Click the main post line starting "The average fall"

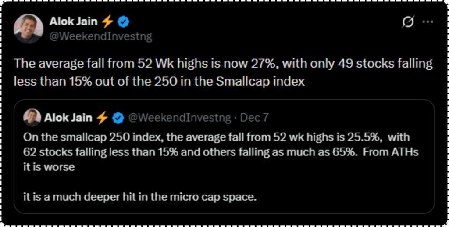tap(223, 64)
